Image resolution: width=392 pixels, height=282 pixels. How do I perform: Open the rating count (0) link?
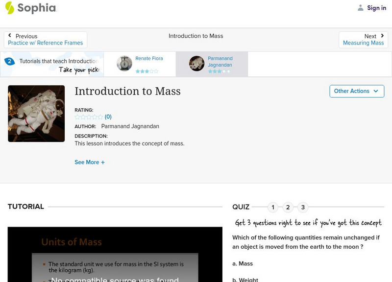click(x=108, y=117)
